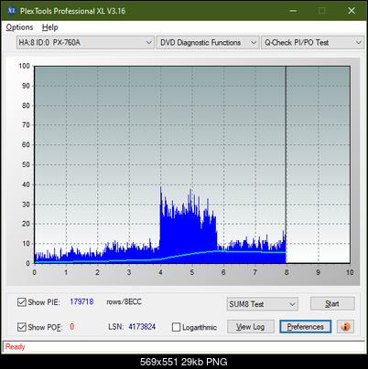The width and height of the screenshot is (368, 369).
Task: Open the Q-Check PI/PO Test dropdown
Action: pyautogui.click(x=312, y=43)
